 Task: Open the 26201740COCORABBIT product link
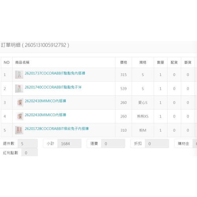53,87
